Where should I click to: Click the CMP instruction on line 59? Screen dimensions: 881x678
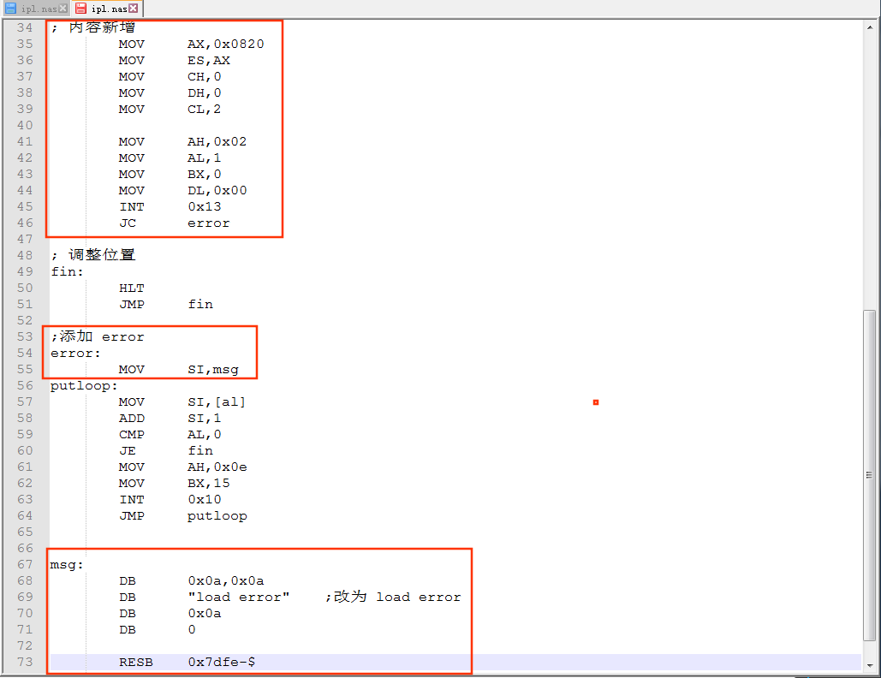coord(132,435)
